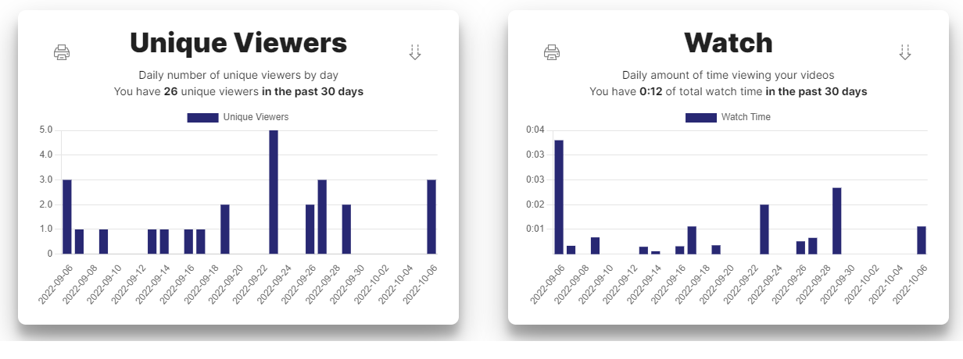Print the Watch time chart
This screenshot has height=359, width=963.
(552, 52)
